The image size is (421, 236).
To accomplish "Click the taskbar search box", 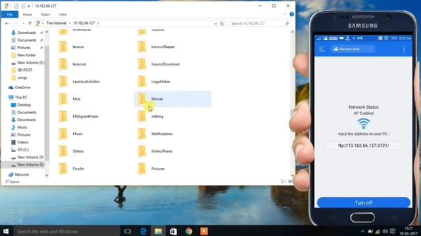I will point(66,231).
